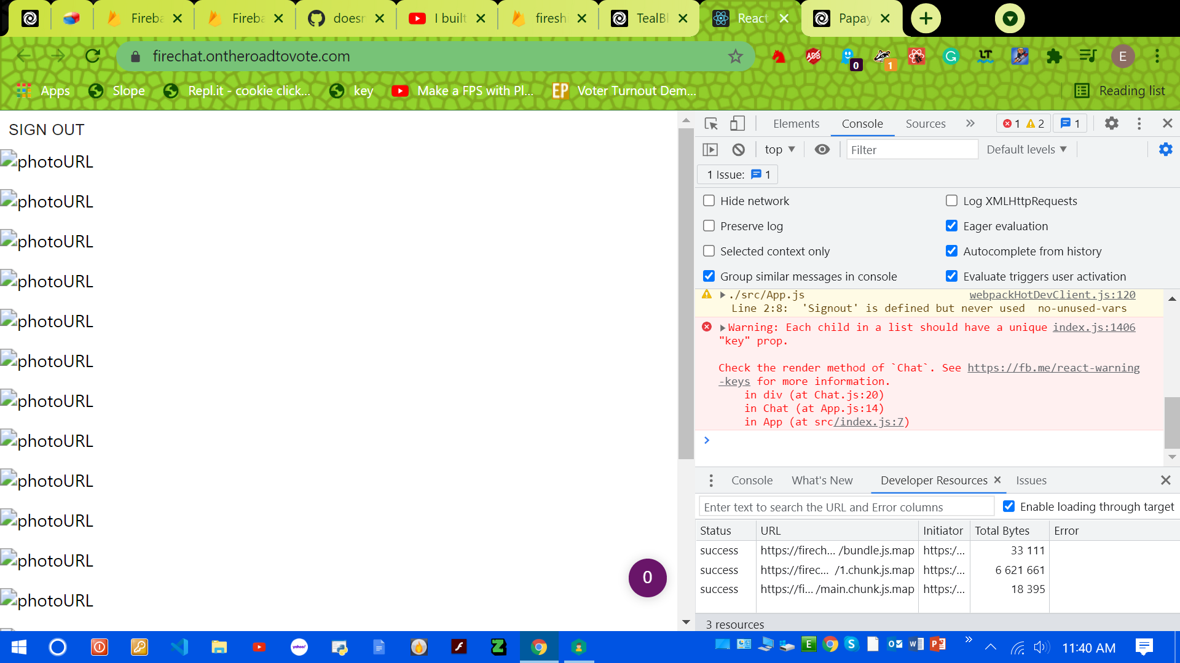Viewport: 1180px width, 663px height.
Task: Open Reading list panel
Action: click(1120, 91)
